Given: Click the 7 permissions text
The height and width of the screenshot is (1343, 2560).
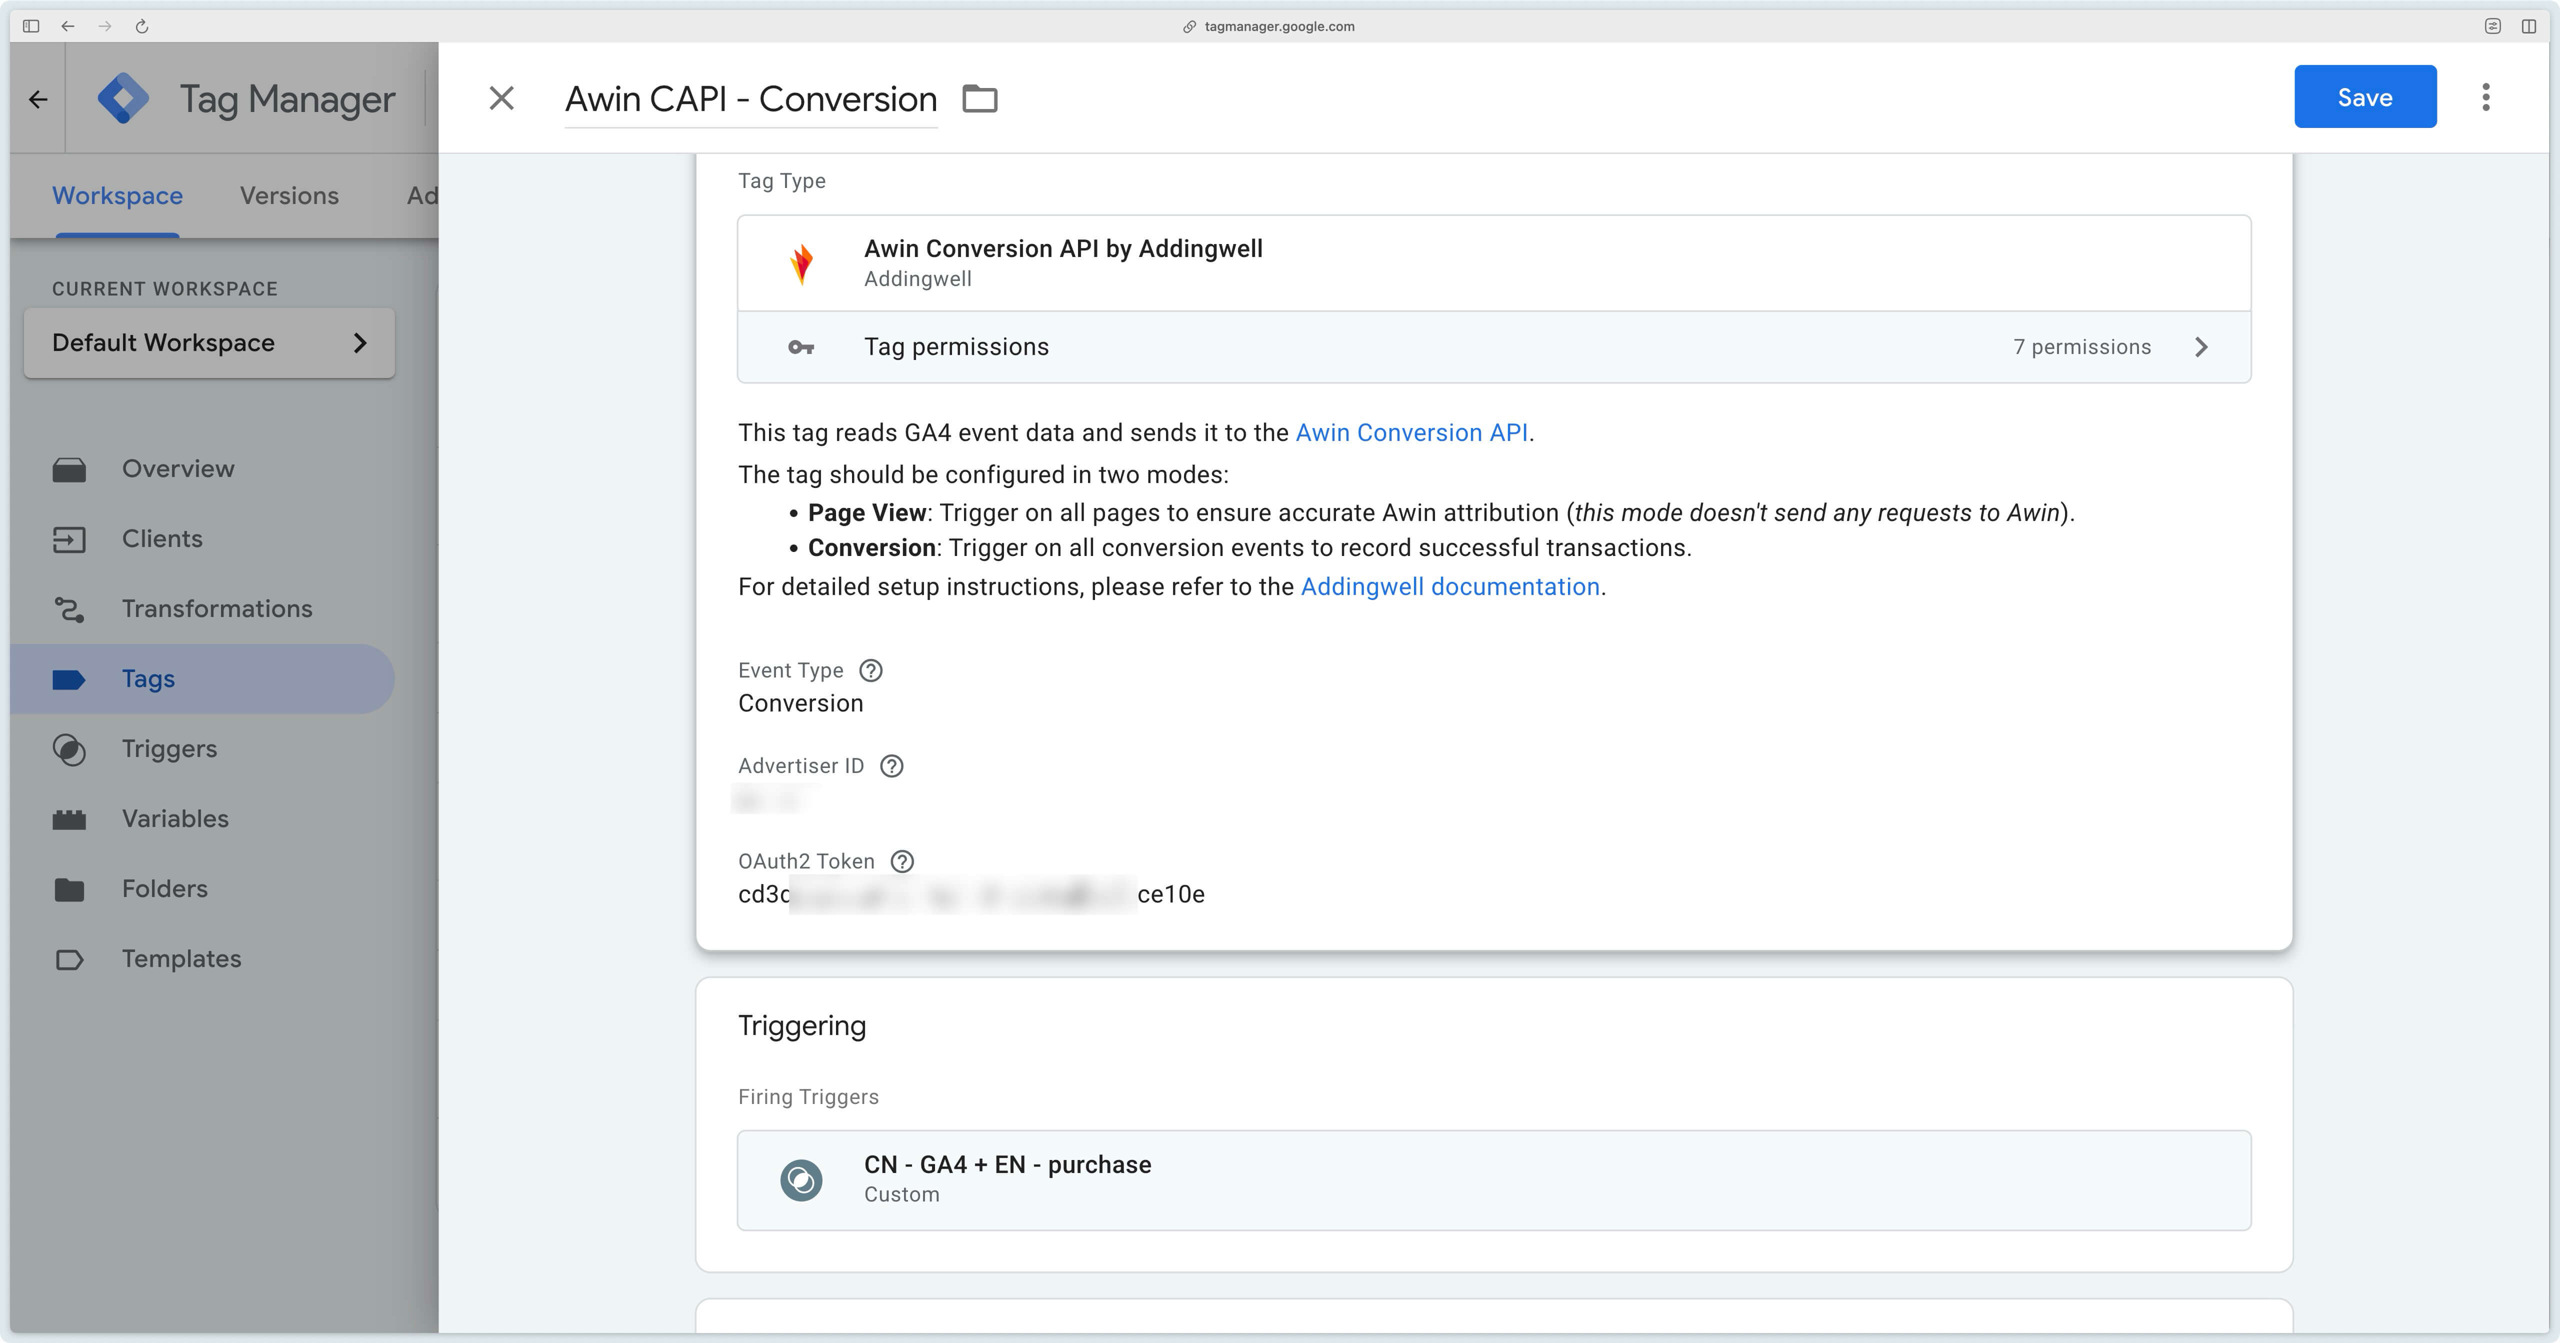Looking at the screenshot, I should pos(2082,347).
